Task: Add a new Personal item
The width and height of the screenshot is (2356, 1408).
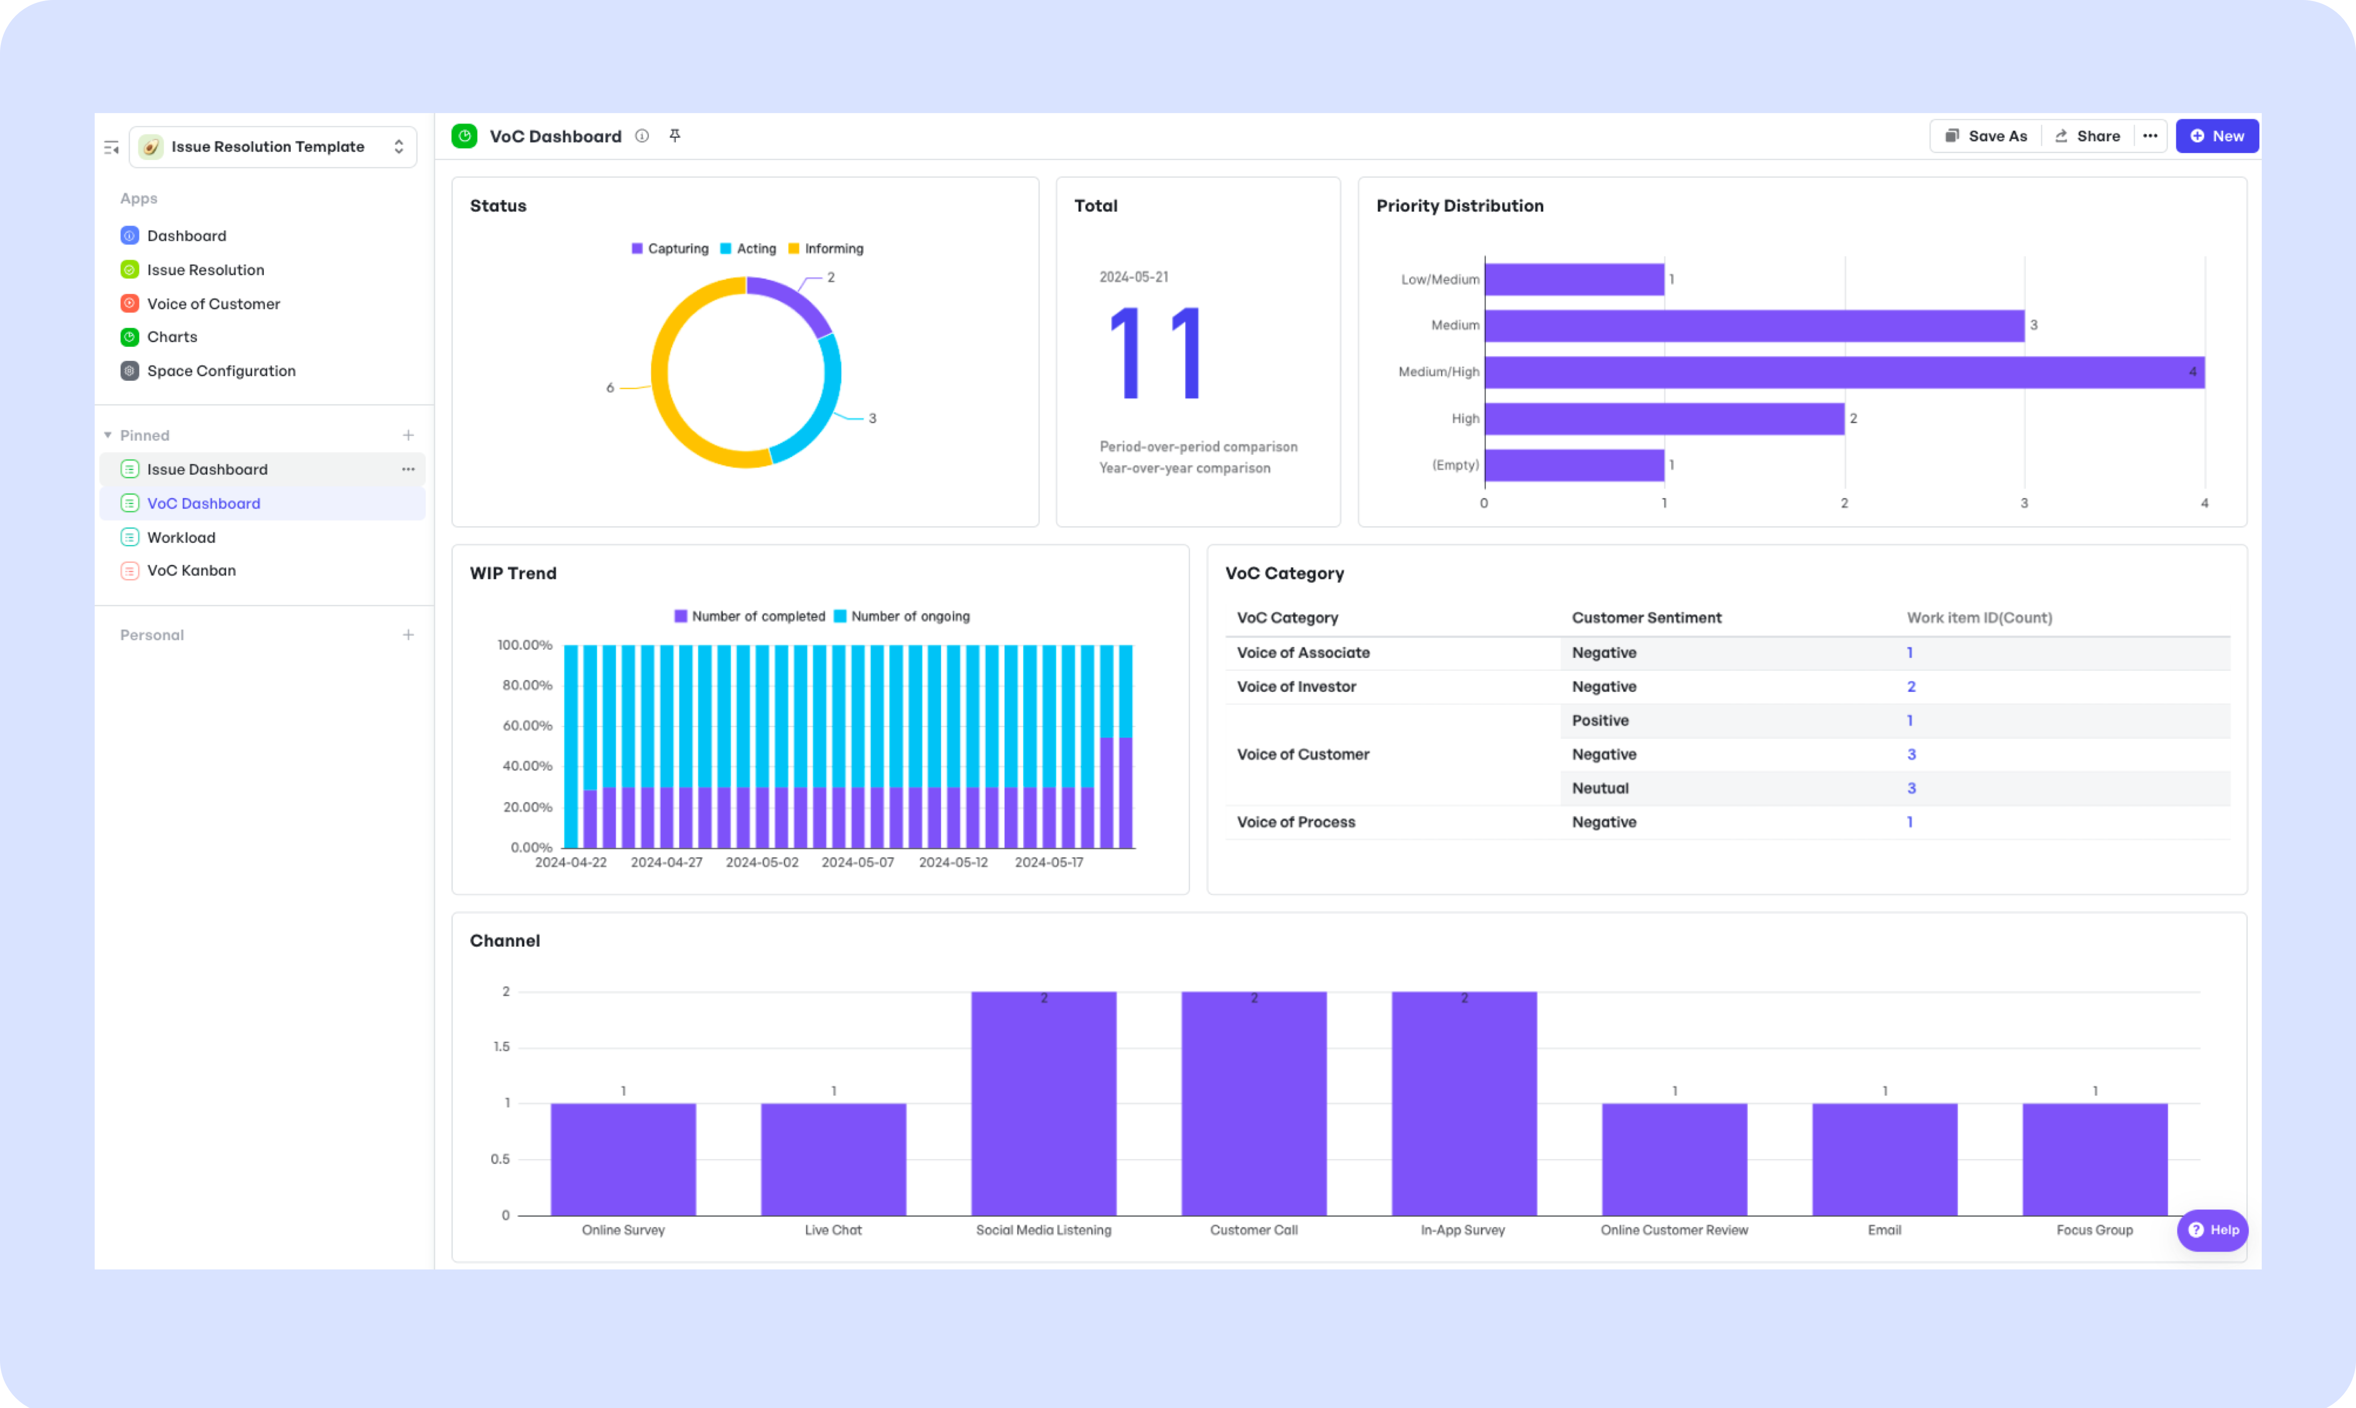Action: click(408, 635)
